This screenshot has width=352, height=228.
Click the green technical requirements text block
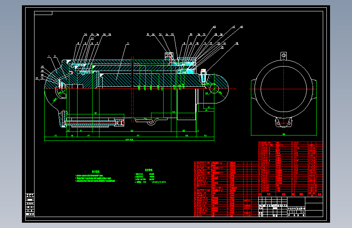click(95, 176)
